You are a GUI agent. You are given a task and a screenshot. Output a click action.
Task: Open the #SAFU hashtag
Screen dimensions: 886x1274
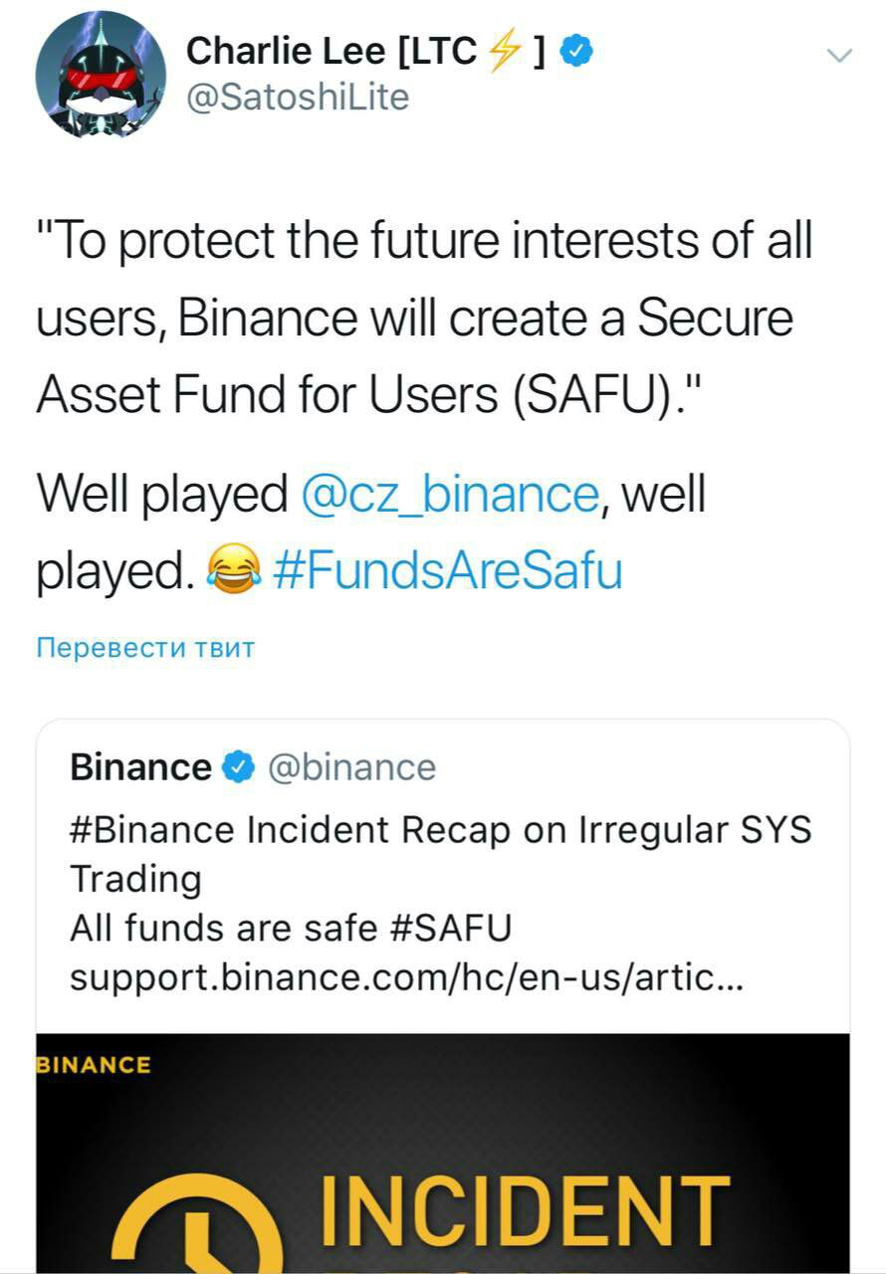pos(447,928)
